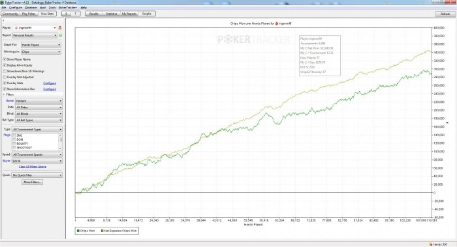This screenshot has height=247, width=457.
Task: Open the Buyin filter dropdown
Action: tap(37, 161)
